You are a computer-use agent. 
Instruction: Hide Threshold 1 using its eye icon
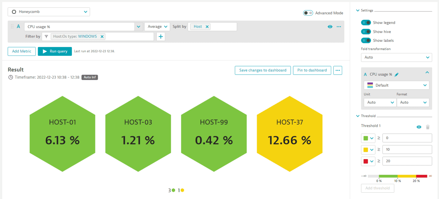click(x=419, y=127)
